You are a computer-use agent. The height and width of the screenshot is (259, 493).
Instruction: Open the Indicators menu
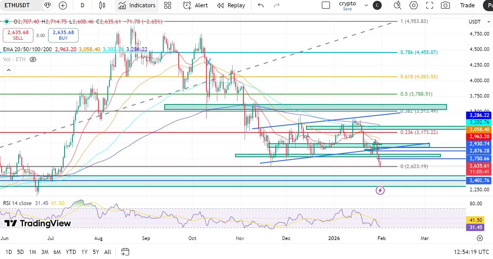pos(137,5)
